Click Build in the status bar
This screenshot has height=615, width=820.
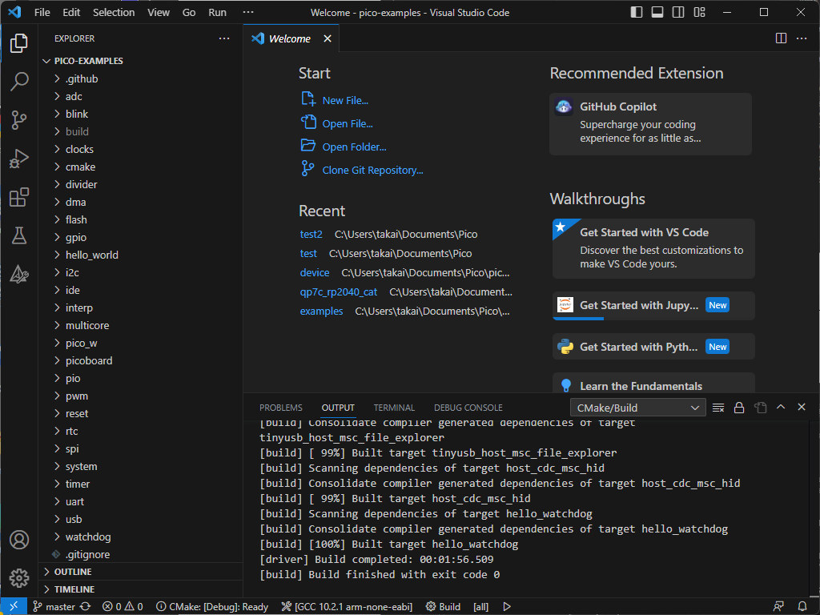pos(443,606)
